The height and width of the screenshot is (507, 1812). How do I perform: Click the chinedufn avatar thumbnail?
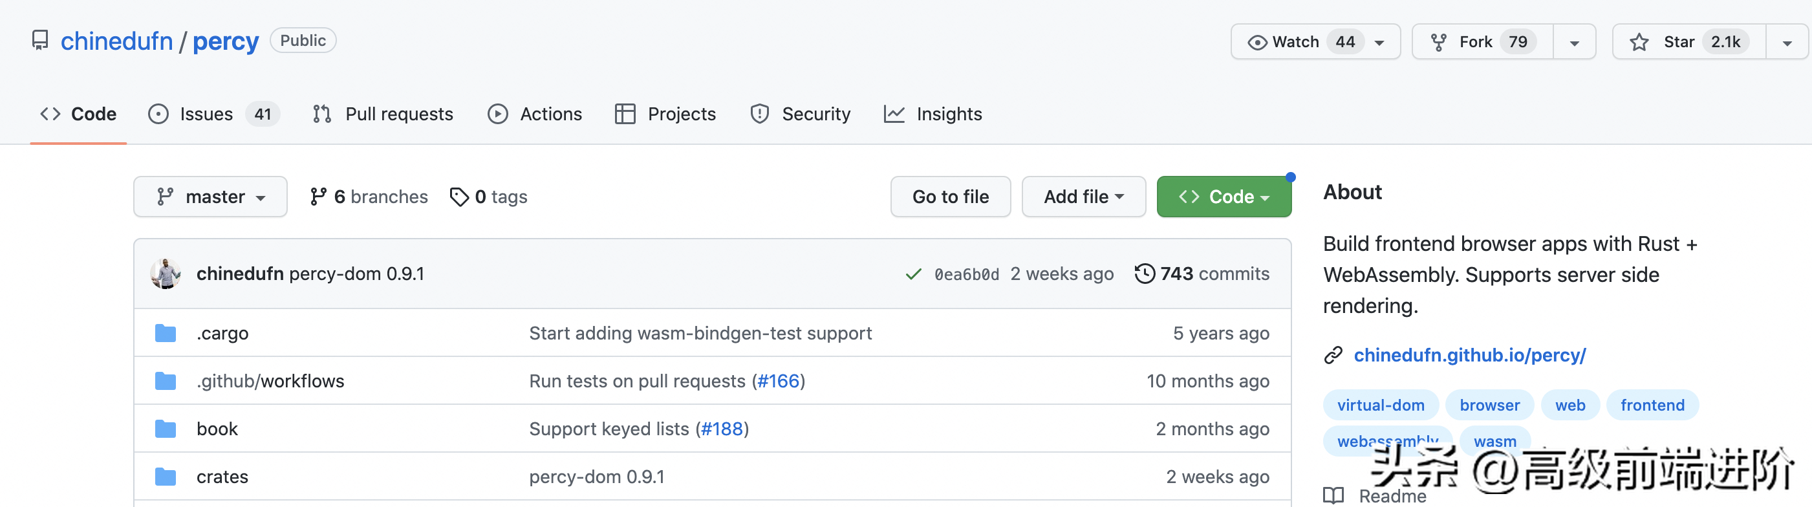pos(166,274)
